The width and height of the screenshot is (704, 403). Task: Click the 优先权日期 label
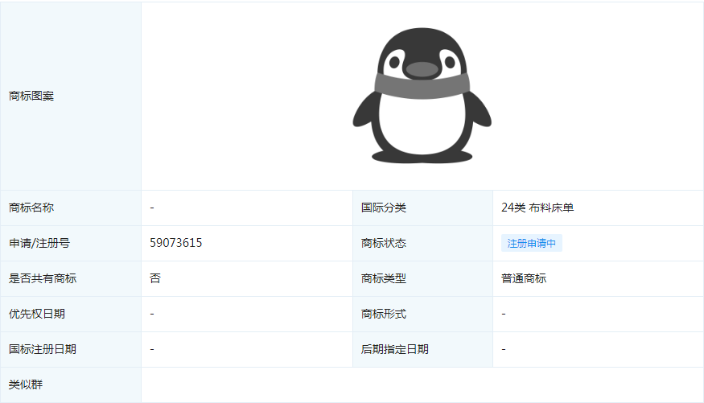point(37,314)
